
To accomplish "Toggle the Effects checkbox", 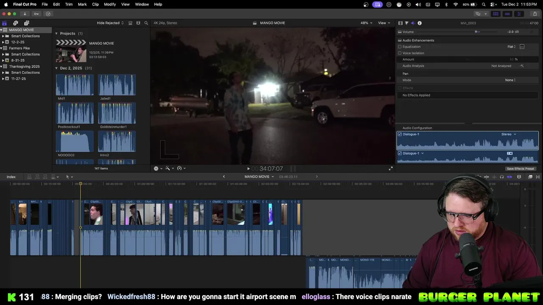I will tap(400, 88).
